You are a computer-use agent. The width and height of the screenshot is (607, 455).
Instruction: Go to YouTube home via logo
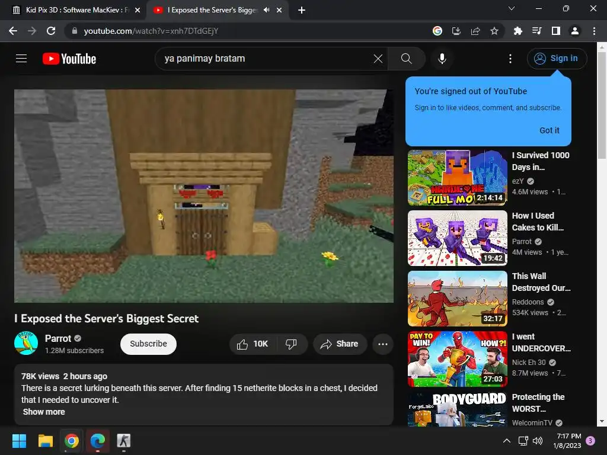coord(69,59)
